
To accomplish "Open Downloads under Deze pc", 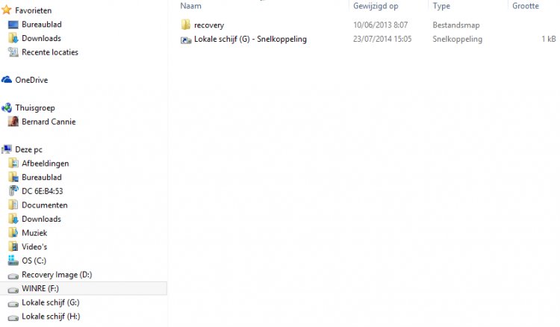I will tap(41, 219).
